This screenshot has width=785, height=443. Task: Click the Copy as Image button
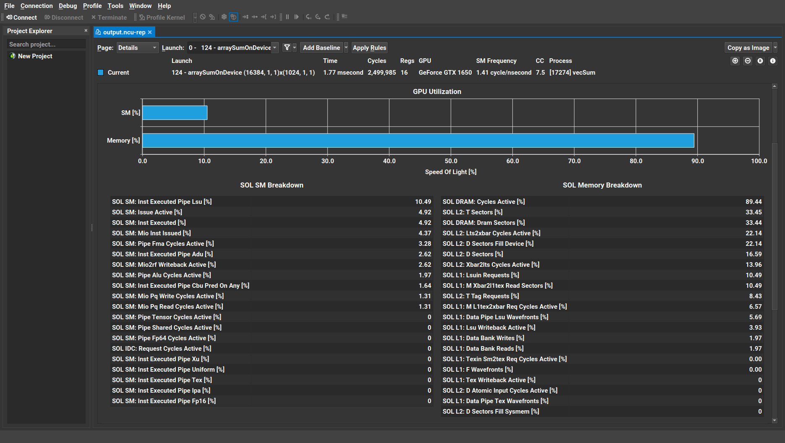748,48
